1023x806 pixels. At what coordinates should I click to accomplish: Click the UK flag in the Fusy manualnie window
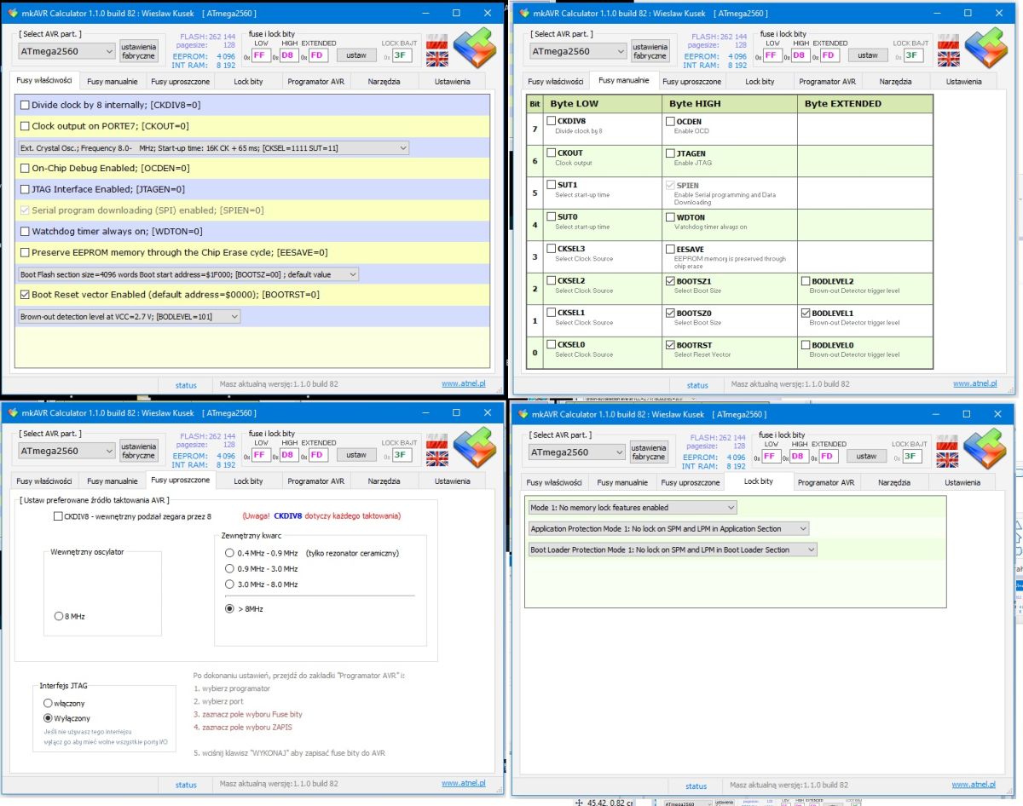tap(948, 59)
